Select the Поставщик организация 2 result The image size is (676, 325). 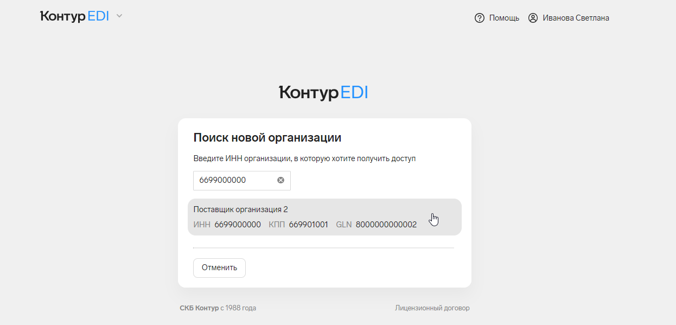click(x=324, y=217)
